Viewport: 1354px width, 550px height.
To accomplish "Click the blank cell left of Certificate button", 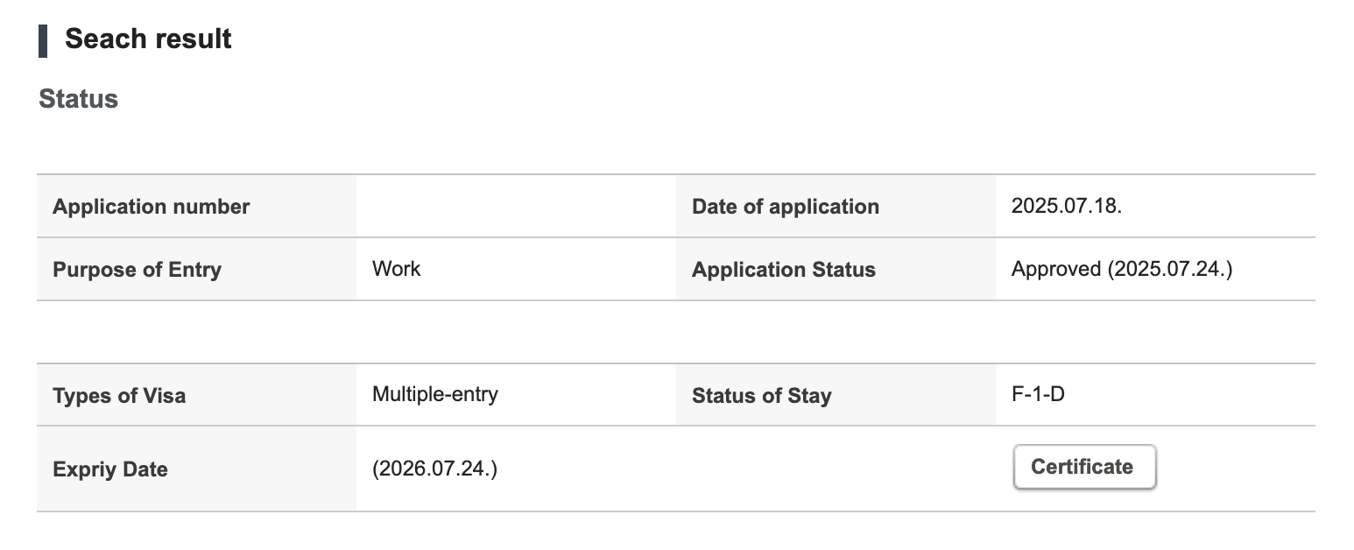I will click(836, 469).
